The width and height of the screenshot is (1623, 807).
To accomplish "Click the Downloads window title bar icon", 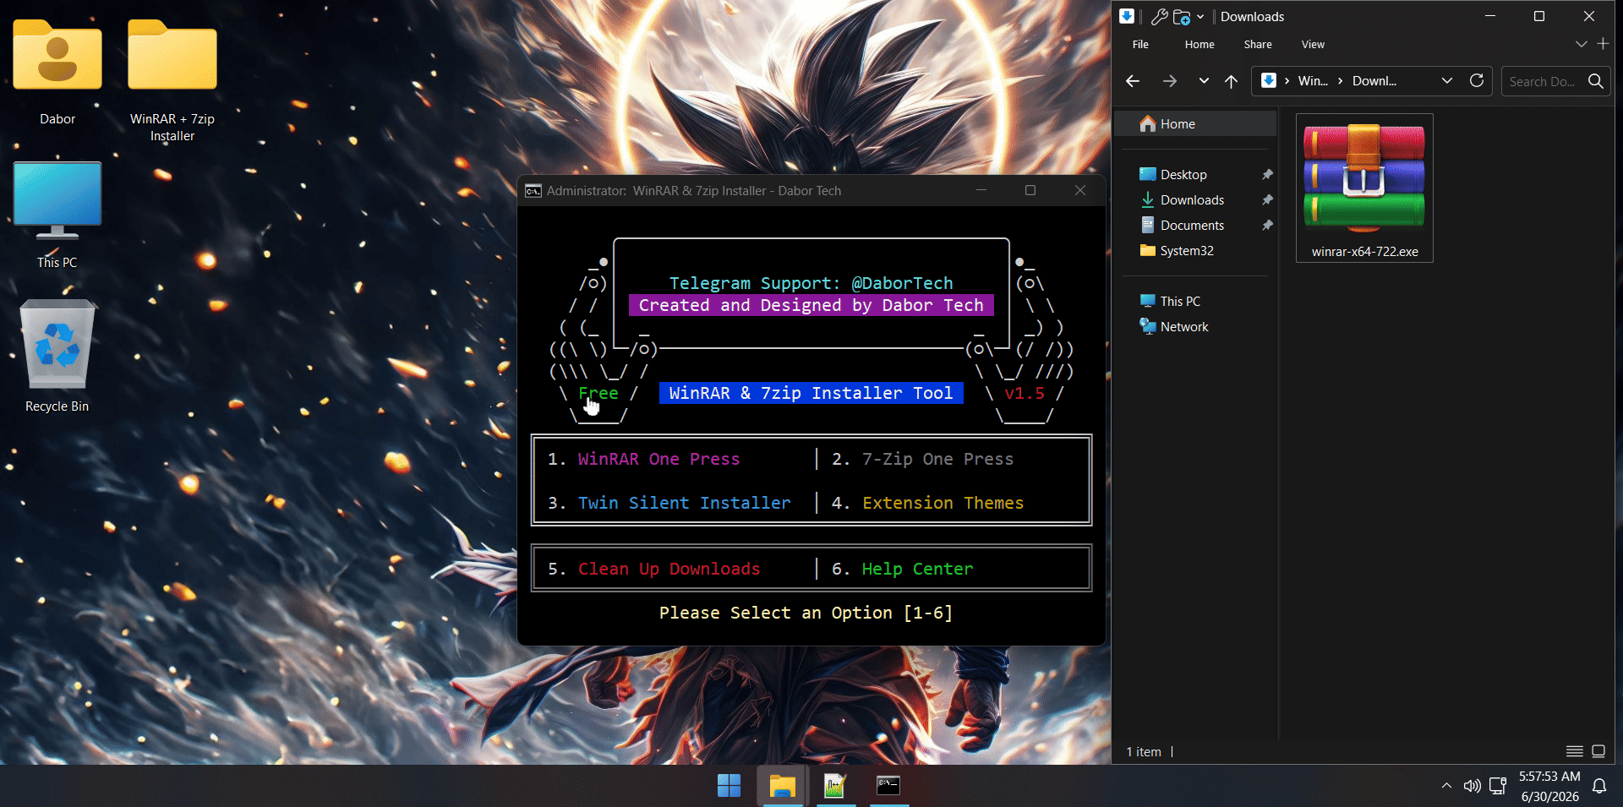I will (x=1127, y=16).
